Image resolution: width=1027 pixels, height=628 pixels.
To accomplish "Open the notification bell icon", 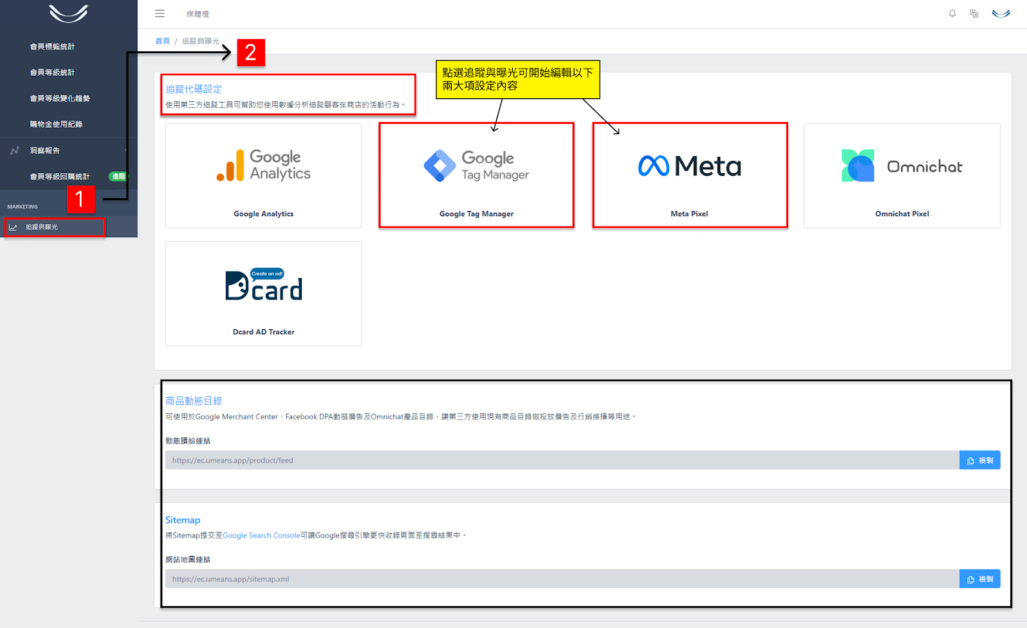I will pyautogui.click(x=953, y=13).
